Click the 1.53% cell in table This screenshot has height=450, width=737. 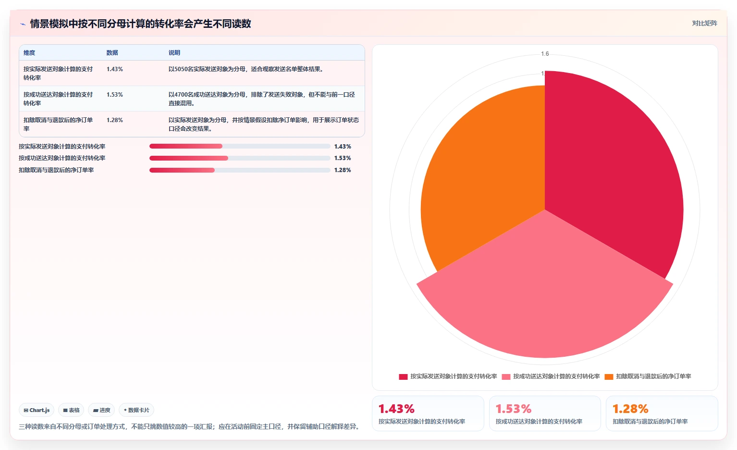(115, 95)
